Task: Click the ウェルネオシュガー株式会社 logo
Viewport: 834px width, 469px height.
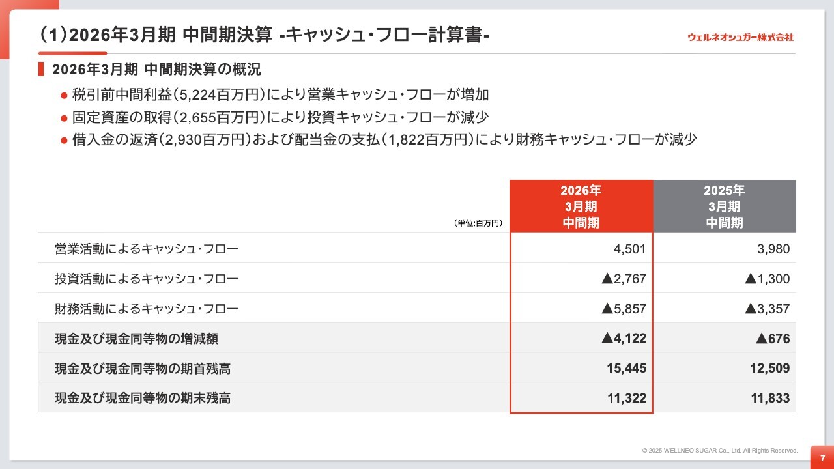Action: [740, 37]
